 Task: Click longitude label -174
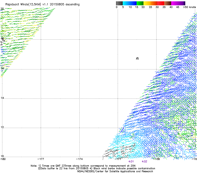pyautogui.click(x=79, y=159)
